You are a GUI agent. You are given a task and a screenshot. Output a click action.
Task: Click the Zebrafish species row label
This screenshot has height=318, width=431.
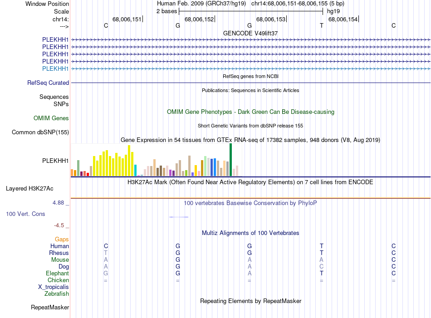click(57, 294)
